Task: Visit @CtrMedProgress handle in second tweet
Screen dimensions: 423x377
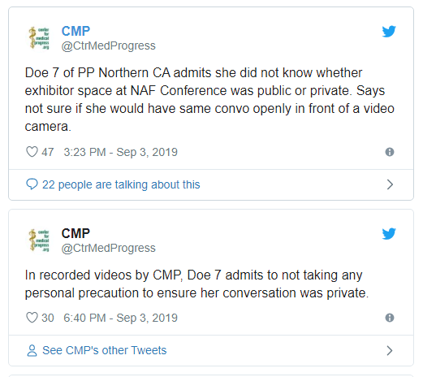Action: coord(109,248)
